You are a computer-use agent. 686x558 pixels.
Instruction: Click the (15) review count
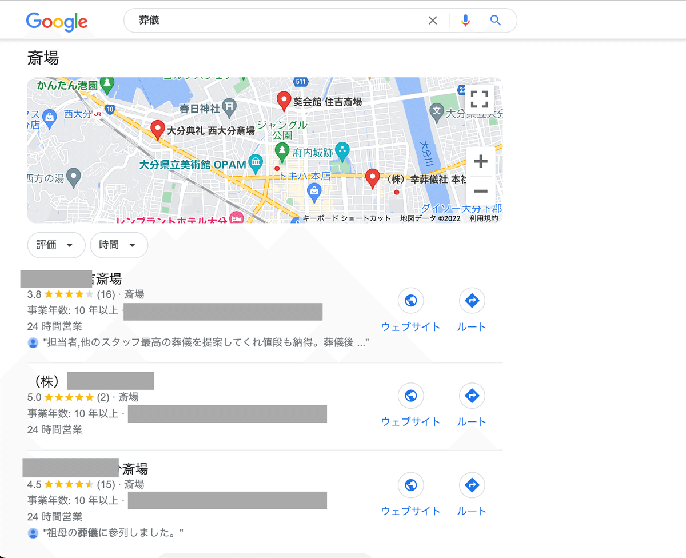coord(106,484)
